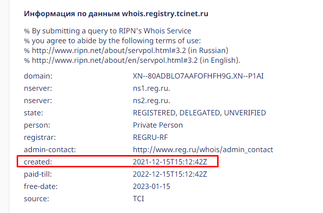Click the paid-till date 2022-12-15T15:12:42Z
323x213 pixels.
pos(170,174)
